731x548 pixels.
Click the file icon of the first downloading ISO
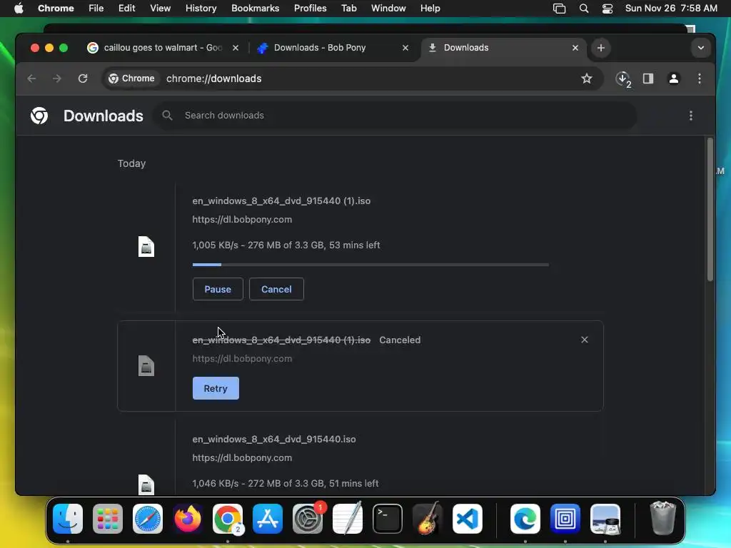(146, 246)
